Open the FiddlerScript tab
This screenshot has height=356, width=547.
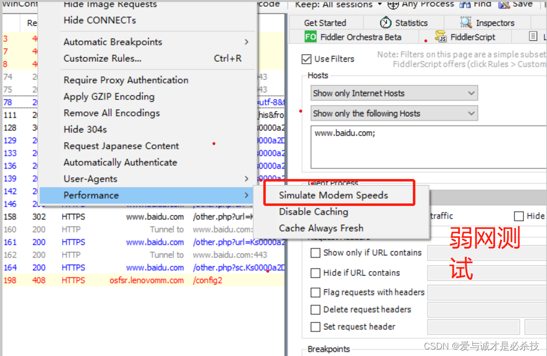click(x=465, y=37)
